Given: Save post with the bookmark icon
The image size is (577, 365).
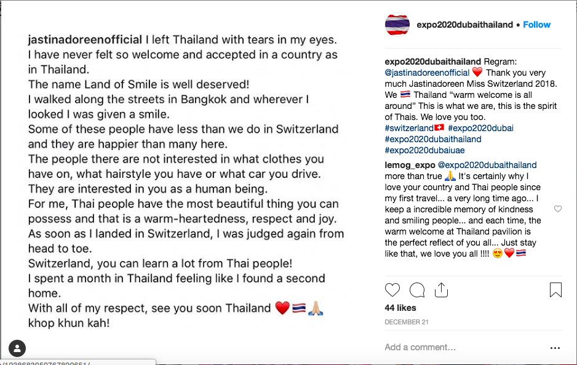Looking at the screenshot, I should (555, 290).
